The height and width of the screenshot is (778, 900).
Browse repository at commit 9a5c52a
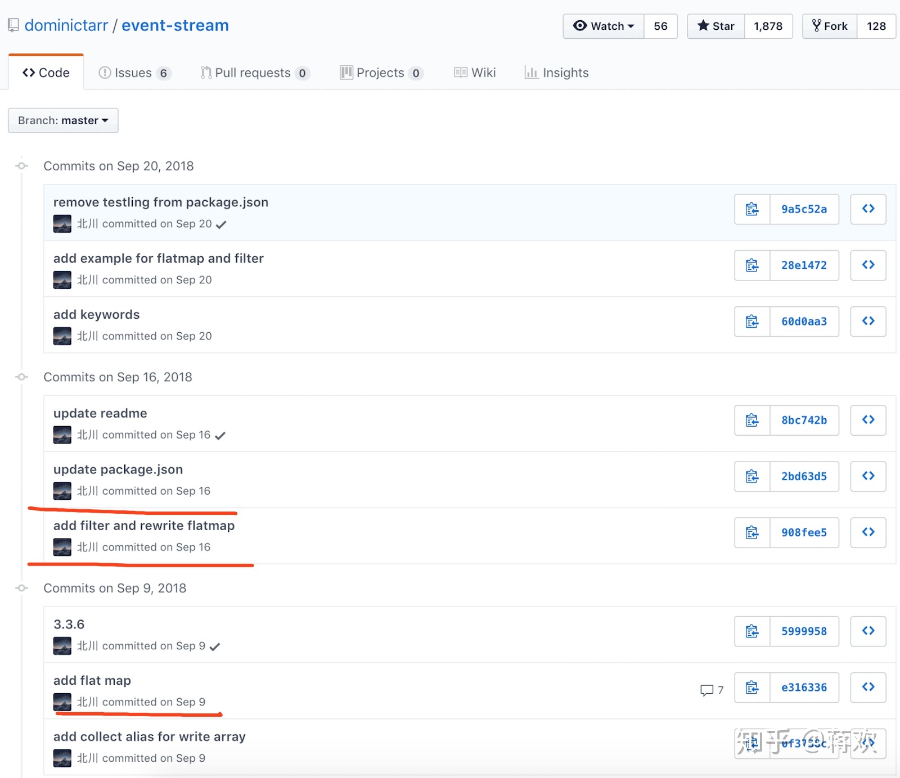pos(868,209)
